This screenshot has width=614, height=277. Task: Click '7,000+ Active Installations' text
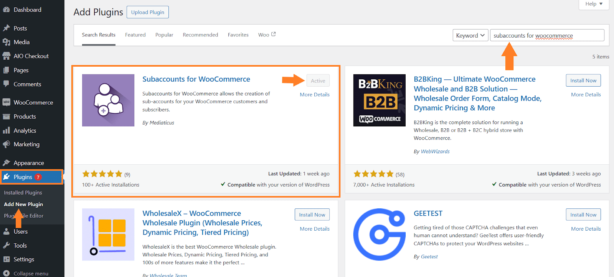coord(384,185)
